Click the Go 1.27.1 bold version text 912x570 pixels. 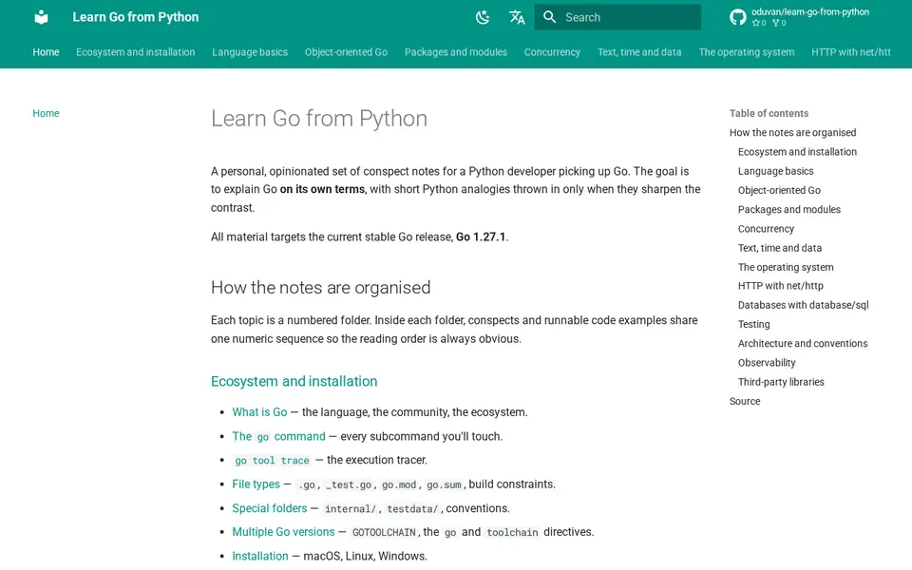pos(481,237)
